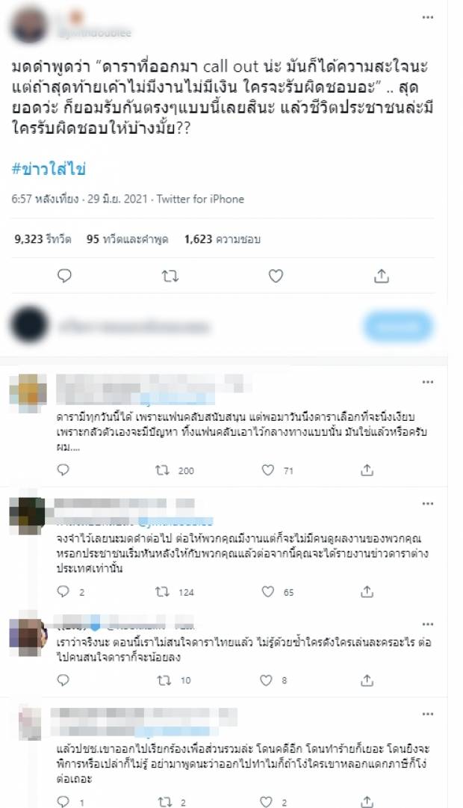Open Twitter for iPhone source link
The image size is (463, 808).
[200, 199]
